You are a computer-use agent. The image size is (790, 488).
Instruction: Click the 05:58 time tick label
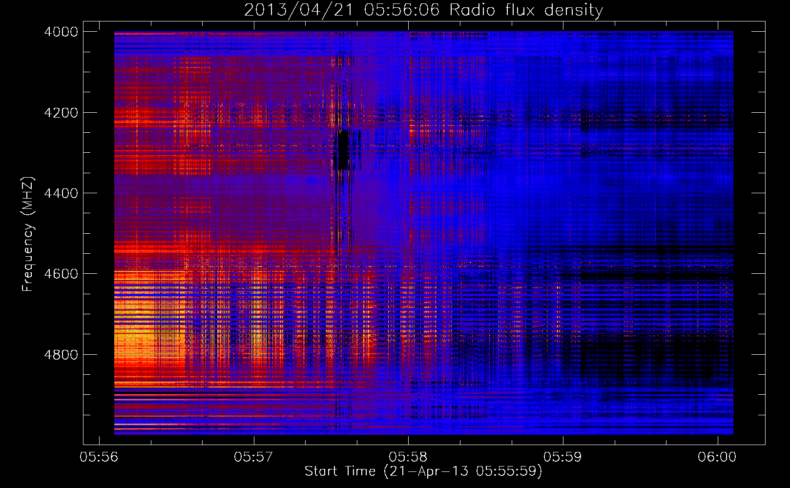[408, 457]
